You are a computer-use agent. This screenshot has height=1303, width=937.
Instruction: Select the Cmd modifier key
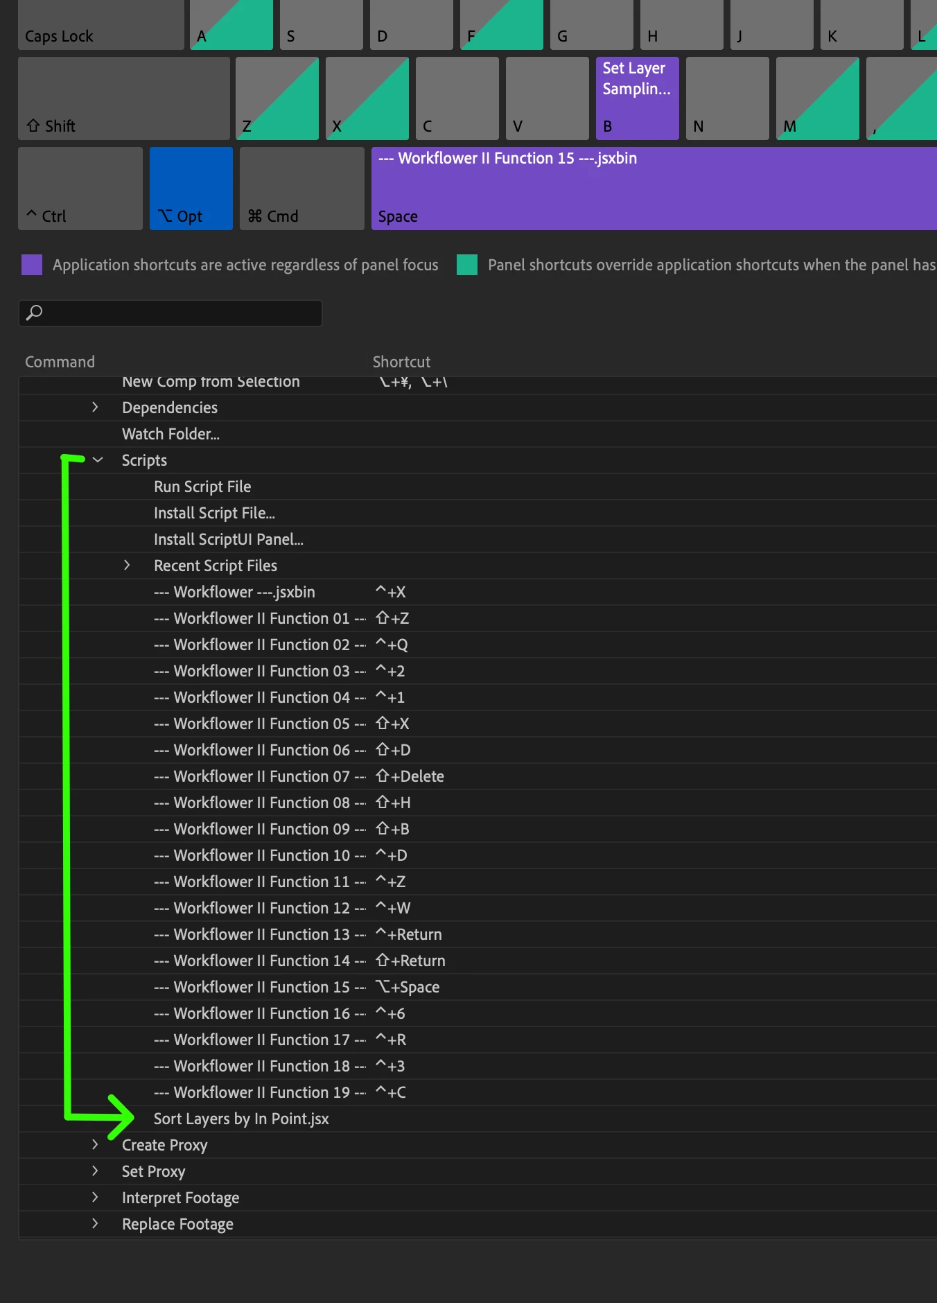[x=302, y=189]
